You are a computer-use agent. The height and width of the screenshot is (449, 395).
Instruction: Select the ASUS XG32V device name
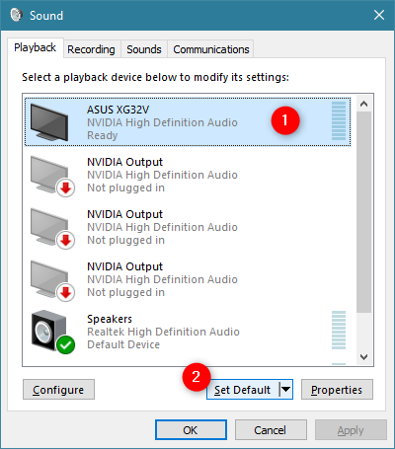(118, 110)
